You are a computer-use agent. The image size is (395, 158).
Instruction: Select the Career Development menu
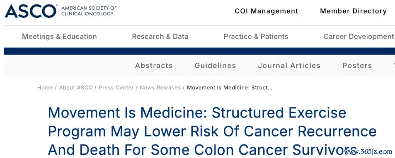tap(359, 36)
